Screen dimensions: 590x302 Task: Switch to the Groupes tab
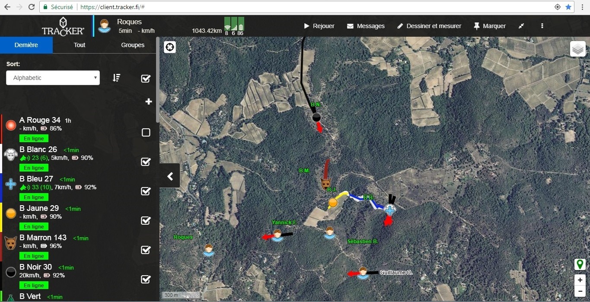click(x=133, y=45)
